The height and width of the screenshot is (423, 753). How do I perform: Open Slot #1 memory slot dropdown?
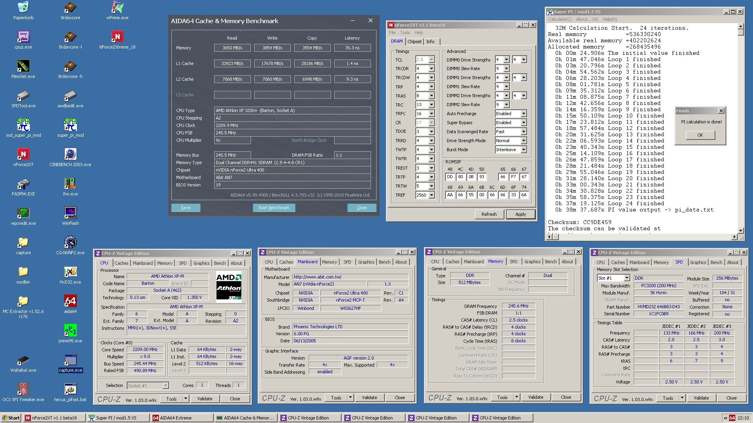tap(627, 278)
